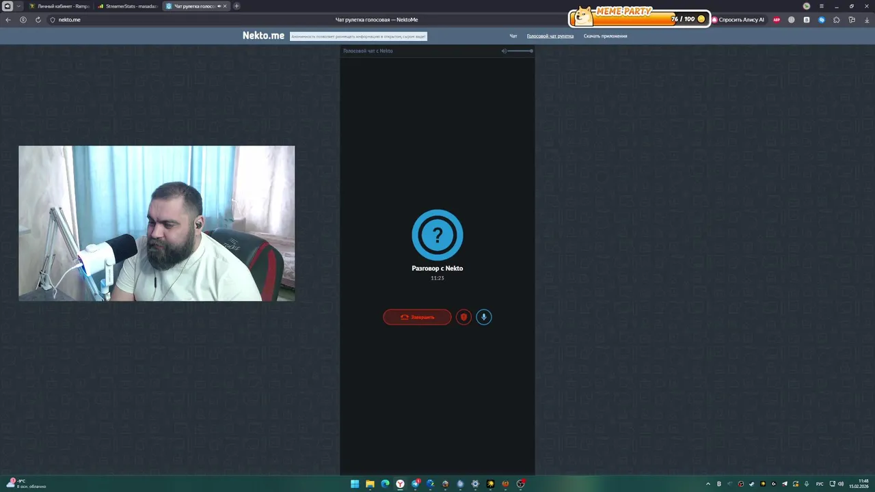Click the Nekto.me logo
Viewport: 875px width, 492px height.
pyautogui.click(x=263, y=36)
